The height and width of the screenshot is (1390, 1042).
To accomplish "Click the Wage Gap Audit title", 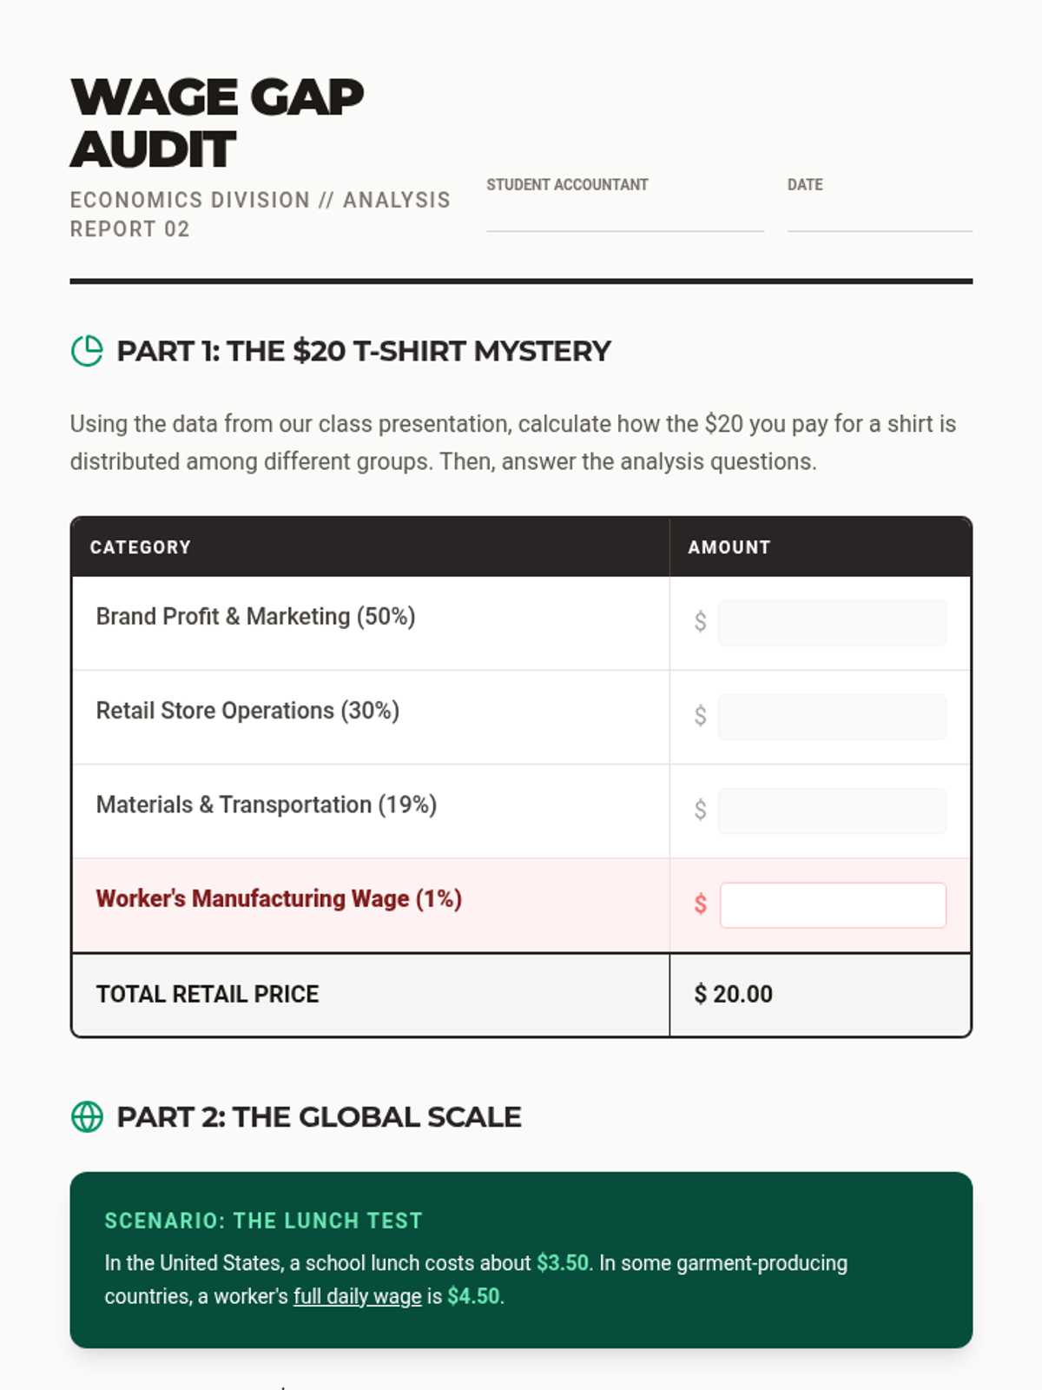I will click(217, 122).
